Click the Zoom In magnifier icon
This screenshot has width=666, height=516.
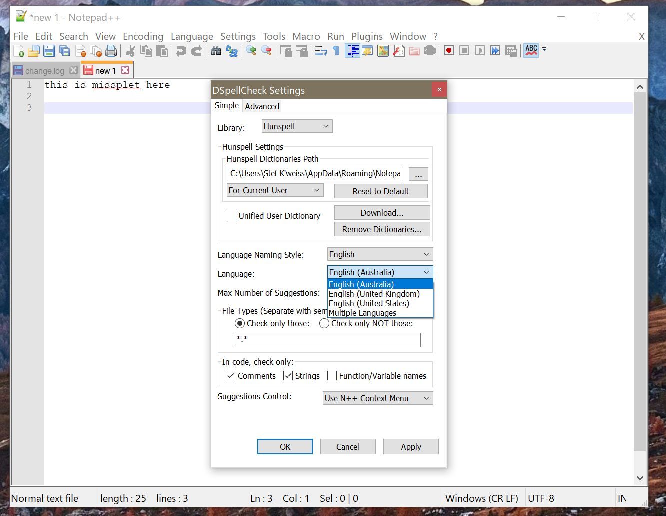coord(251,51)
